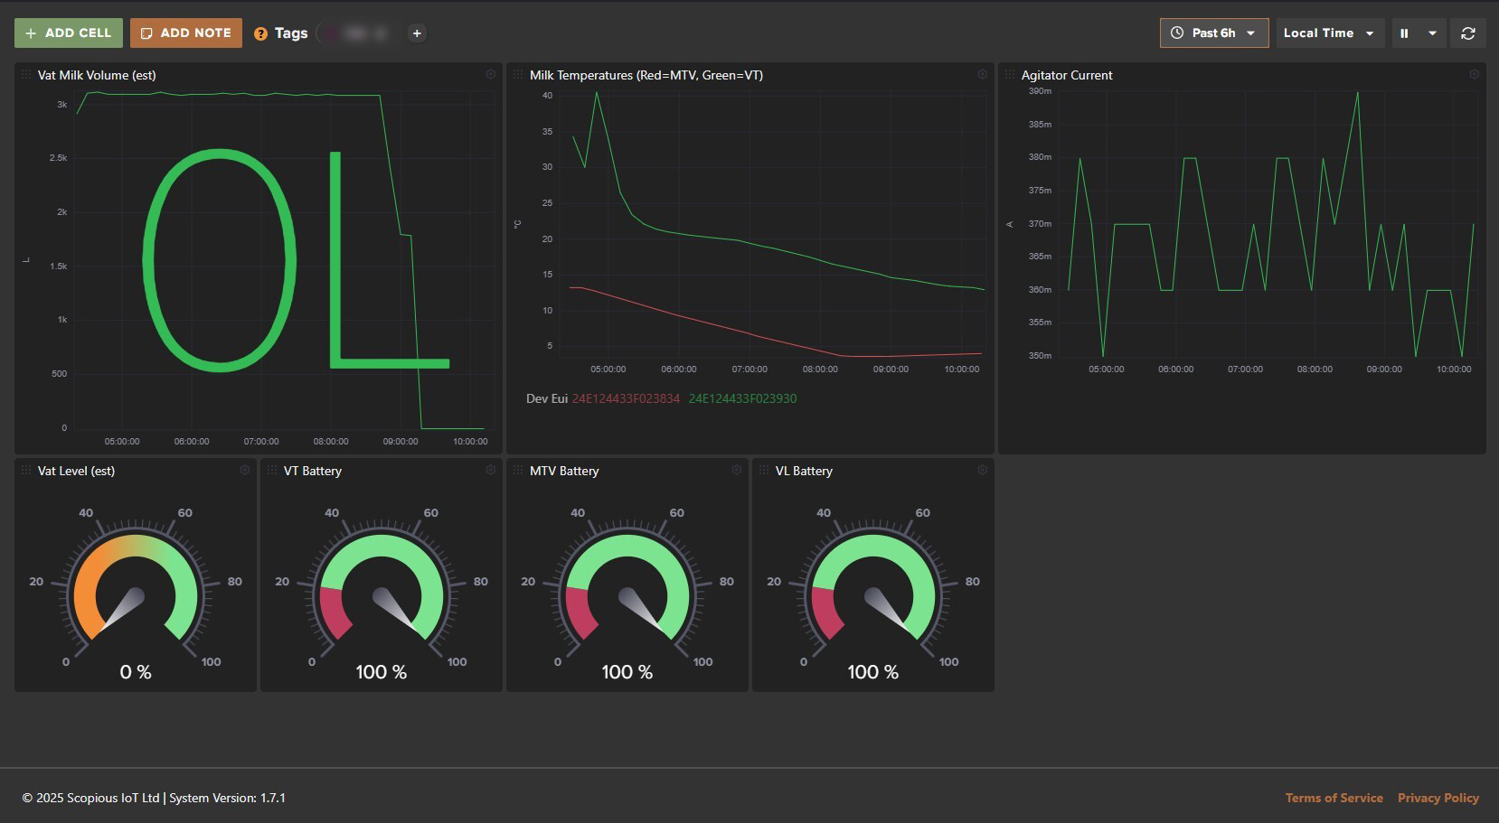Open Vat Milk Volume cell settings gear
This screenshot has height=823, width=1499.
490,75
